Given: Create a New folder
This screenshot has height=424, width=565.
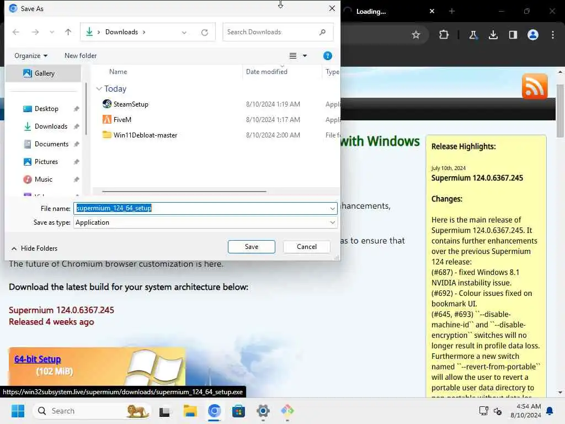Looking at the screenshot, I should click(81, 56).
